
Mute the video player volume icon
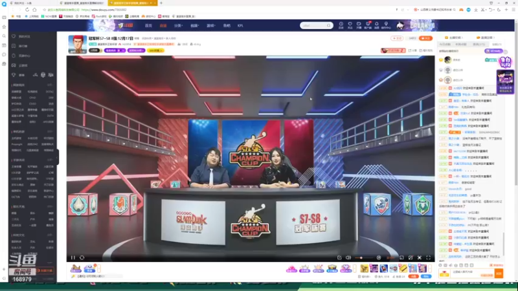pos(348,257)
